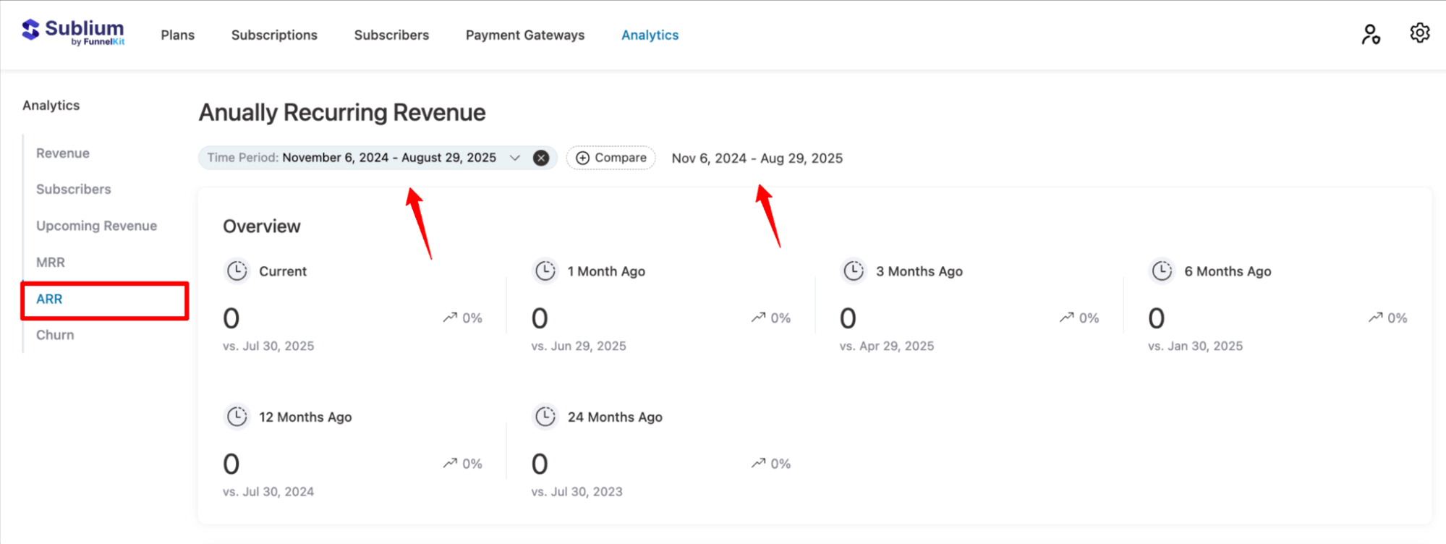
Task: Clear the time period filter with X
Action: click(540, 158)
